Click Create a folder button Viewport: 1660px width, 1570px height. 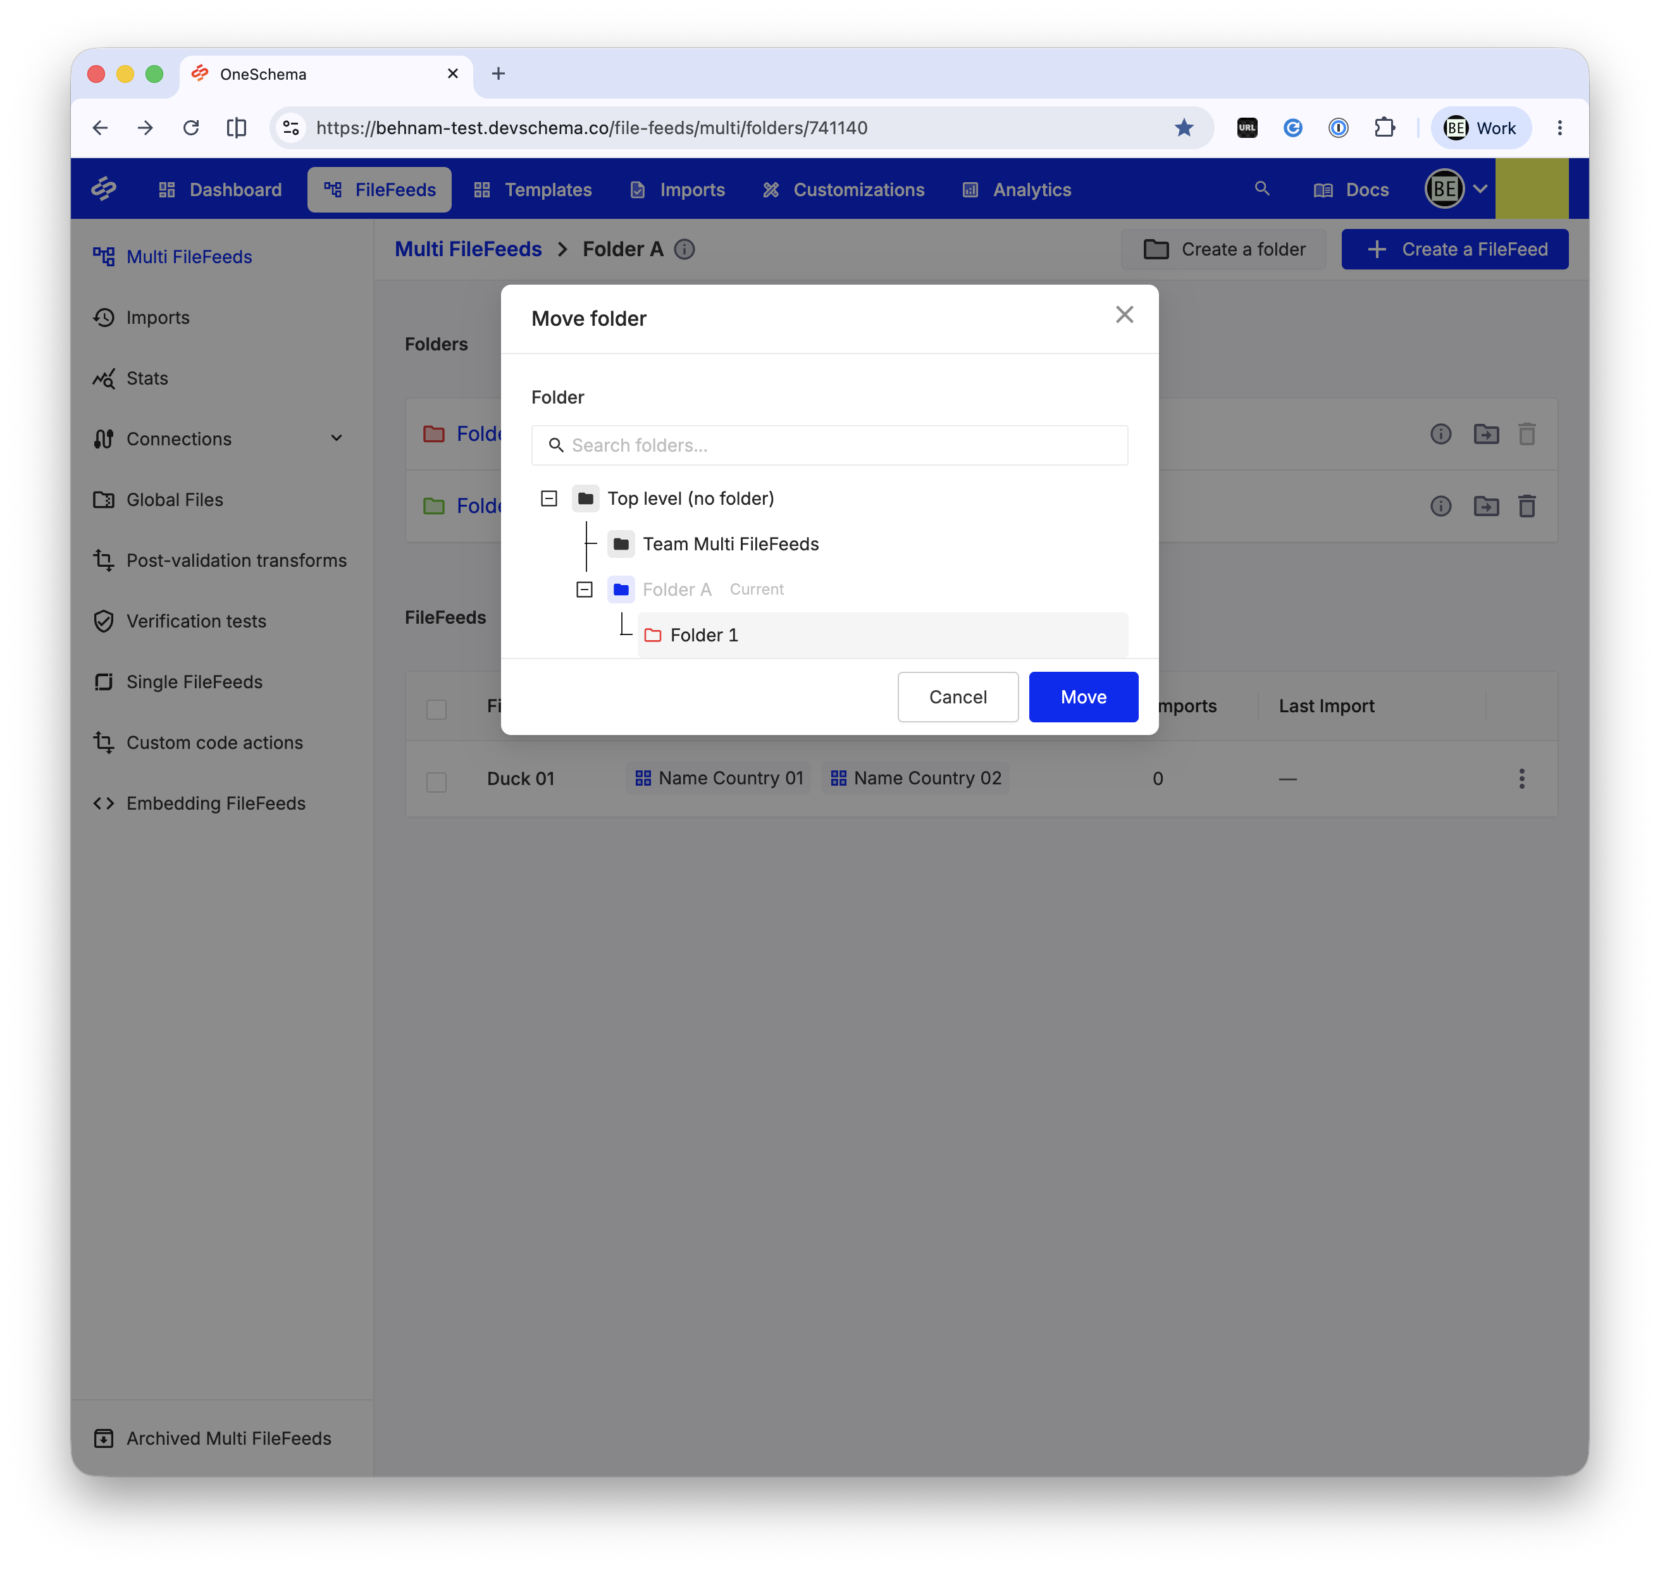coord(1223,249)
